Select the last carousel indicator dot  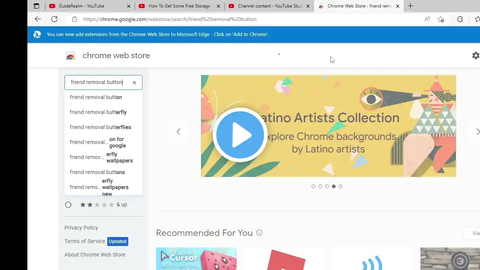[x=340, y=186]
